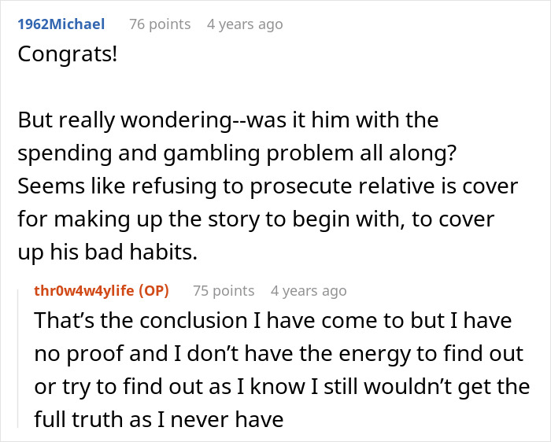Click the line starting 'That's the conclusion'
Screen dimensions: 551x442
[273, 321]
